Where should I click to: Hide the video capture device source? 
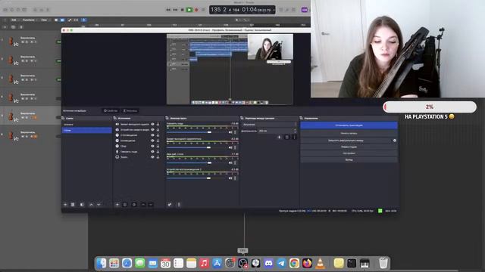[x=152, y=130]
